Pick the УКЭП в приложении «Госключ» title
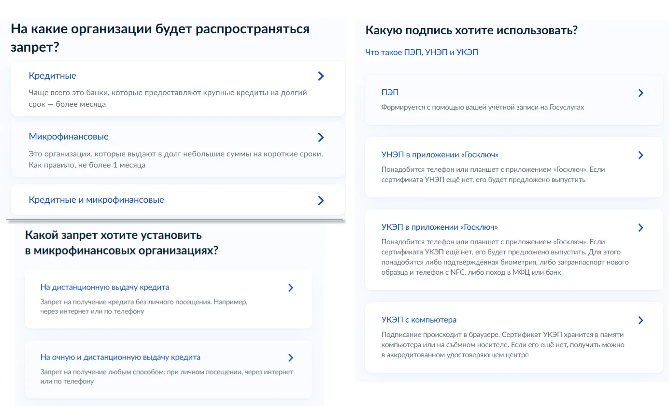 point(439,227)
